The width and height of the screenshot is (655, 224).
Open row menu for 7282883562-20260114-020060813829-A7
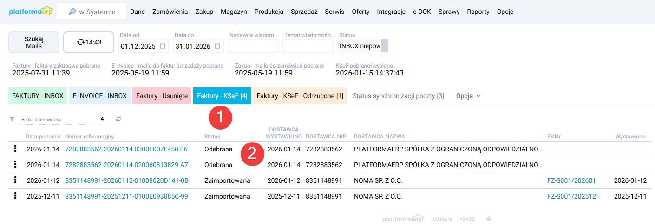pos(15,164)
